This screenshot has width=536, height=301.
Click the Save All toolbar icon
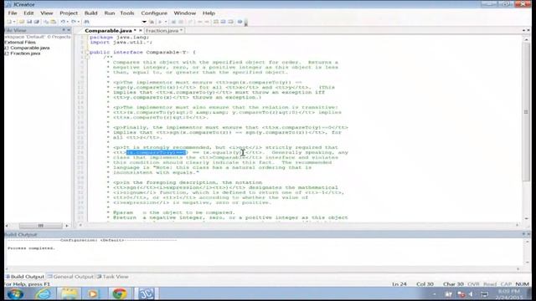[36, 22]
